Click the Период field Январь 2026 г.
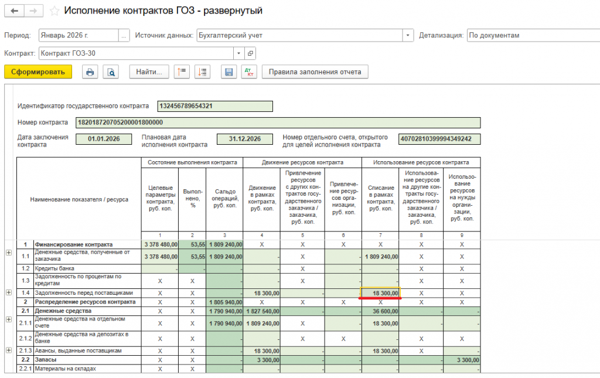This screenshot has width=600, height=378. tap(79, 35)
